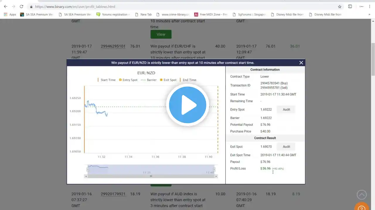Click the chart range navigator left handle
The height and width of the screenshot is (210, 375).
[x=88, y=169]
